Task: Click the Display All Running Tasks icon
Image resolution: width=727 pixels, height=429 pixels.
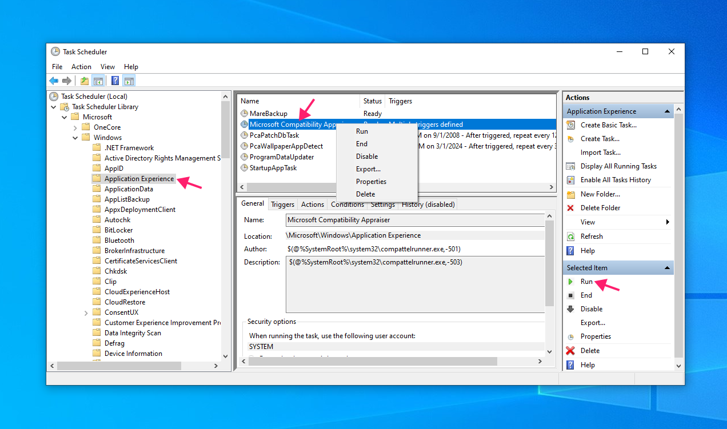Action: tap(570, 166)
